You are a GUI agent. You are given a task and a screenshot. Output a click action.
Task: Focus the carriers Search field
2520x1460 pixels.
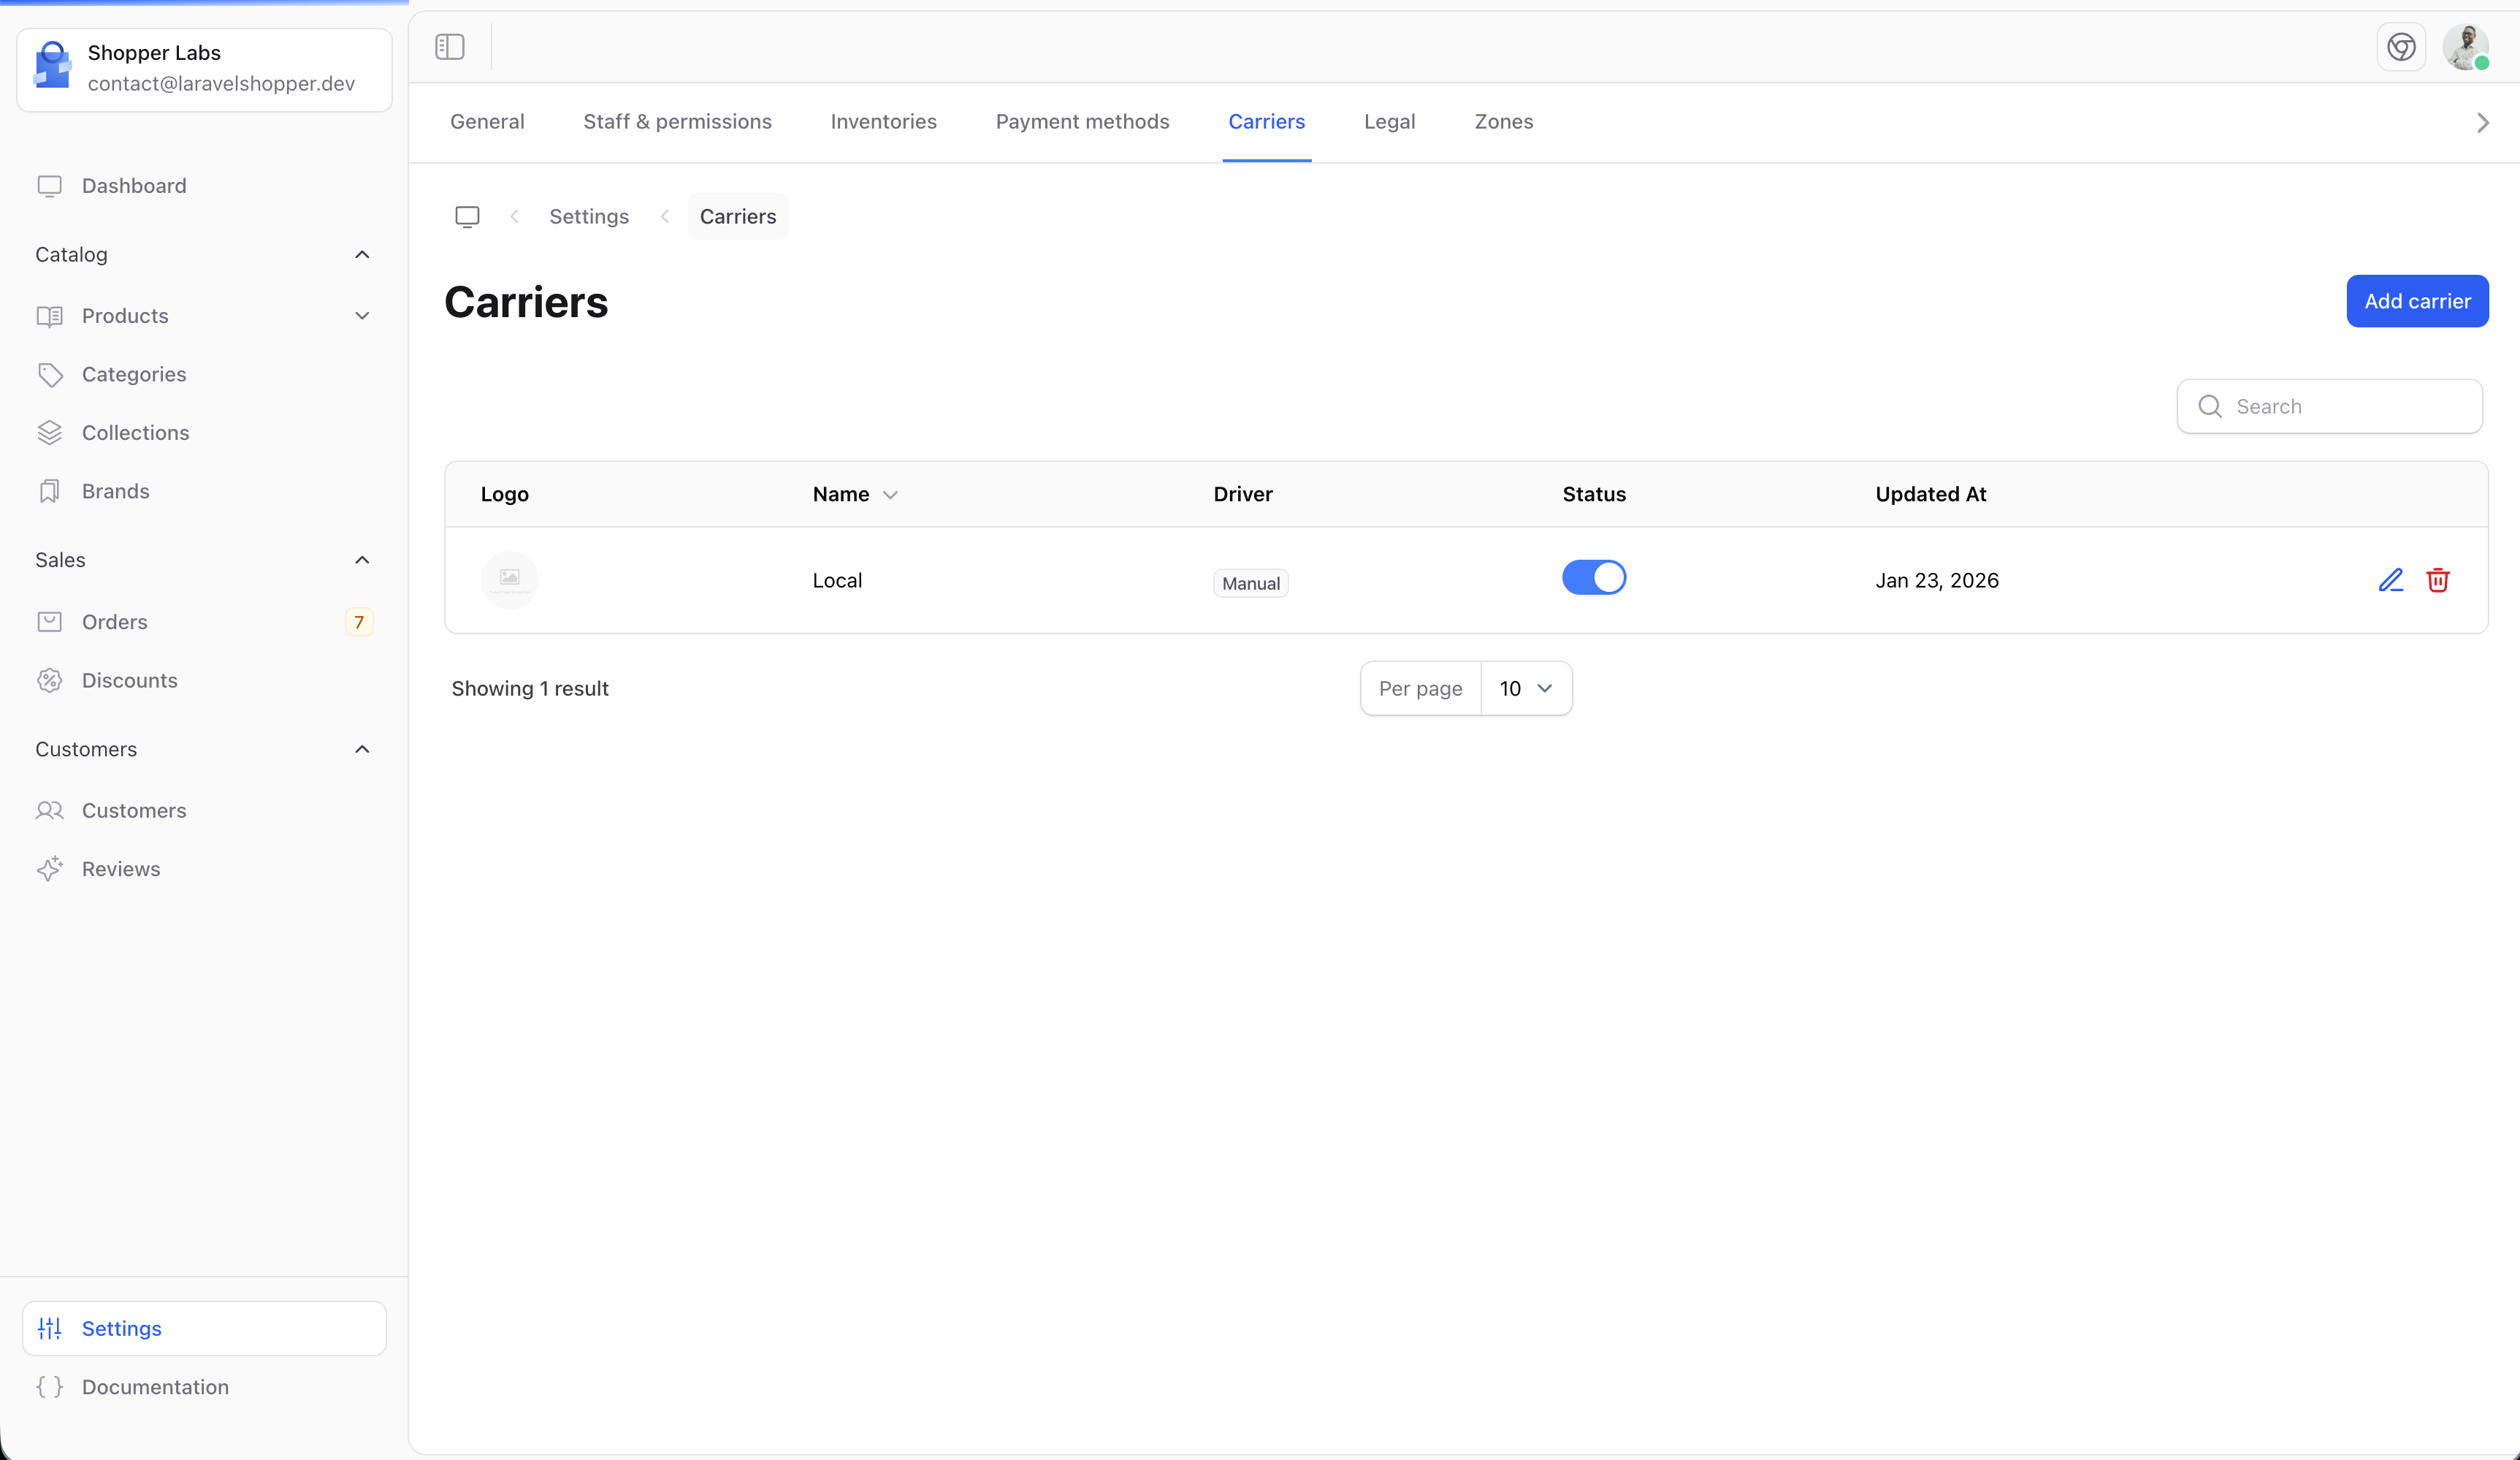pyautogui.click(x=2345, y=406)
